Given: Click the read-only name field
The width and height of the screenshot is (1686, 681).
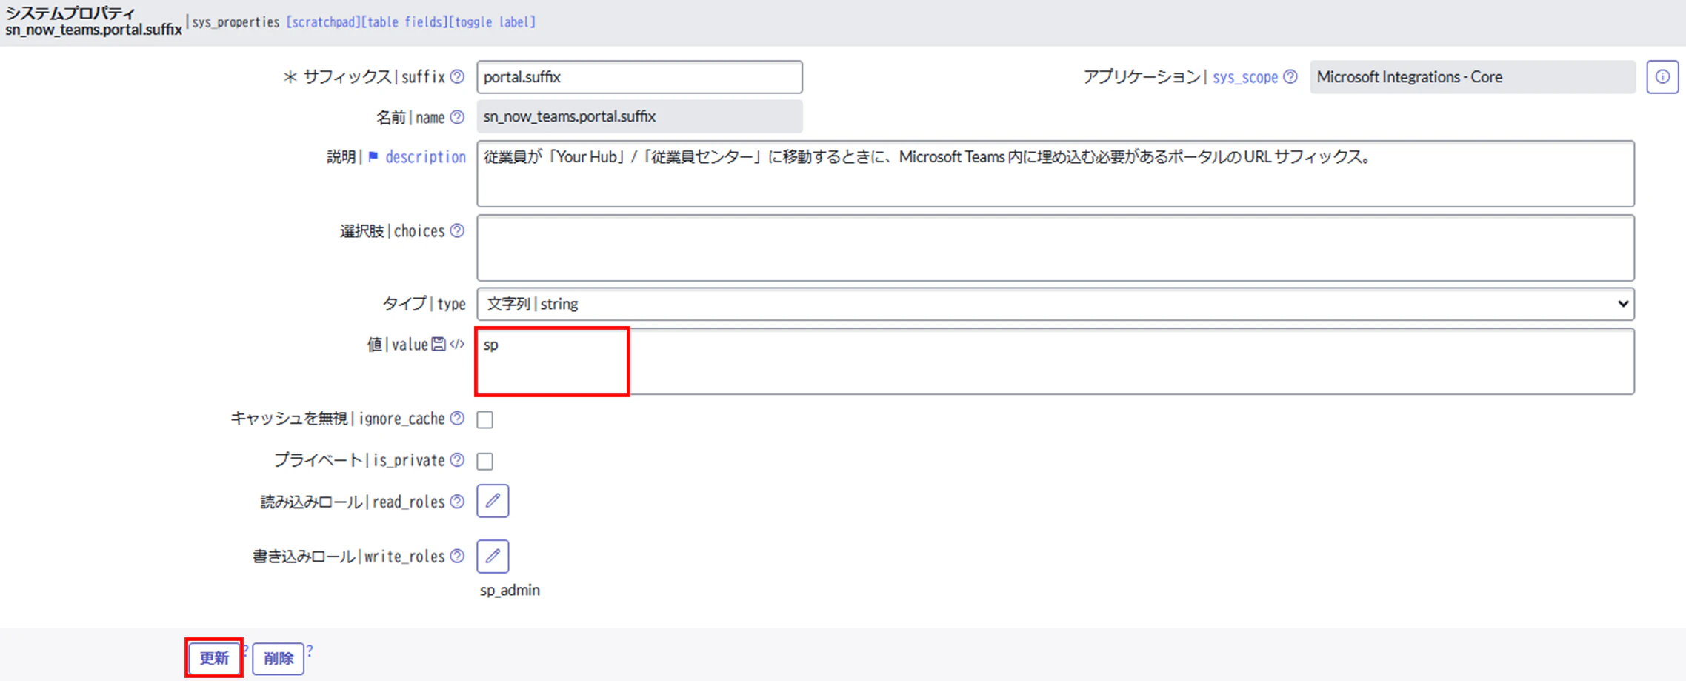Looking at the screenshot, I should coord(640,116).
